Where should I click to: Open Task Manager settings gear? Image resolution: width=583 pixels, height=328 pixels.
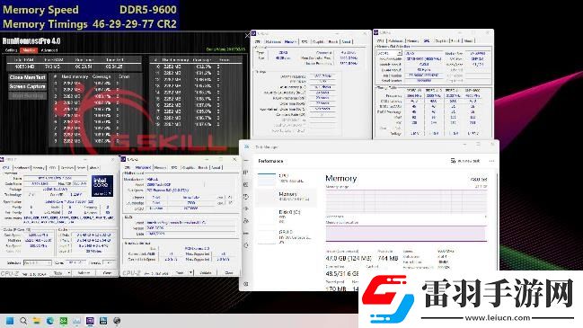click(246, 284)
